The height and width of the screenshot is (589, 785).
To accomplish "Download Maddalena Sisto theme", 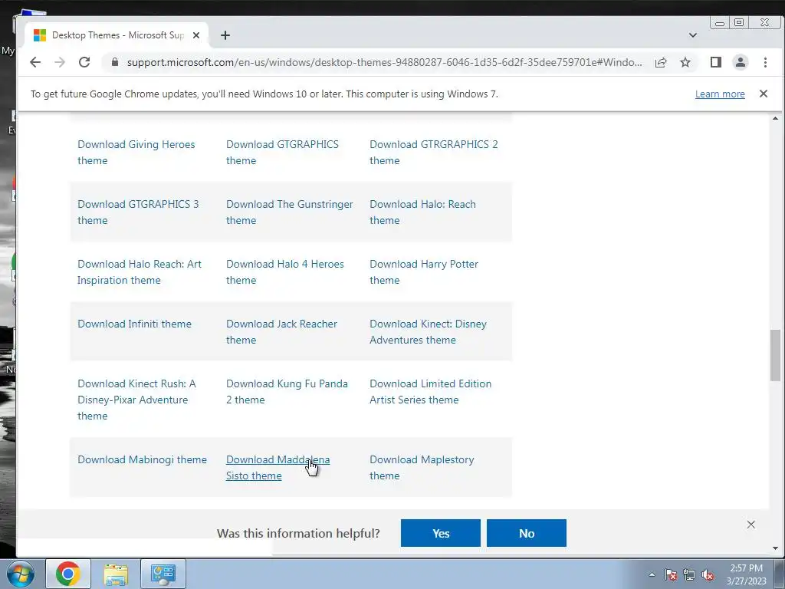I will click(x=278, y=467).
